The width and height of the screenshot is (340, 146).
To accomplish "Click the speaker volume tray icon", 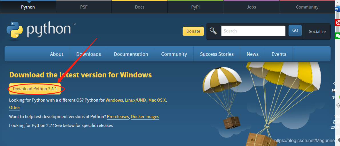I will tap(334, 97).
